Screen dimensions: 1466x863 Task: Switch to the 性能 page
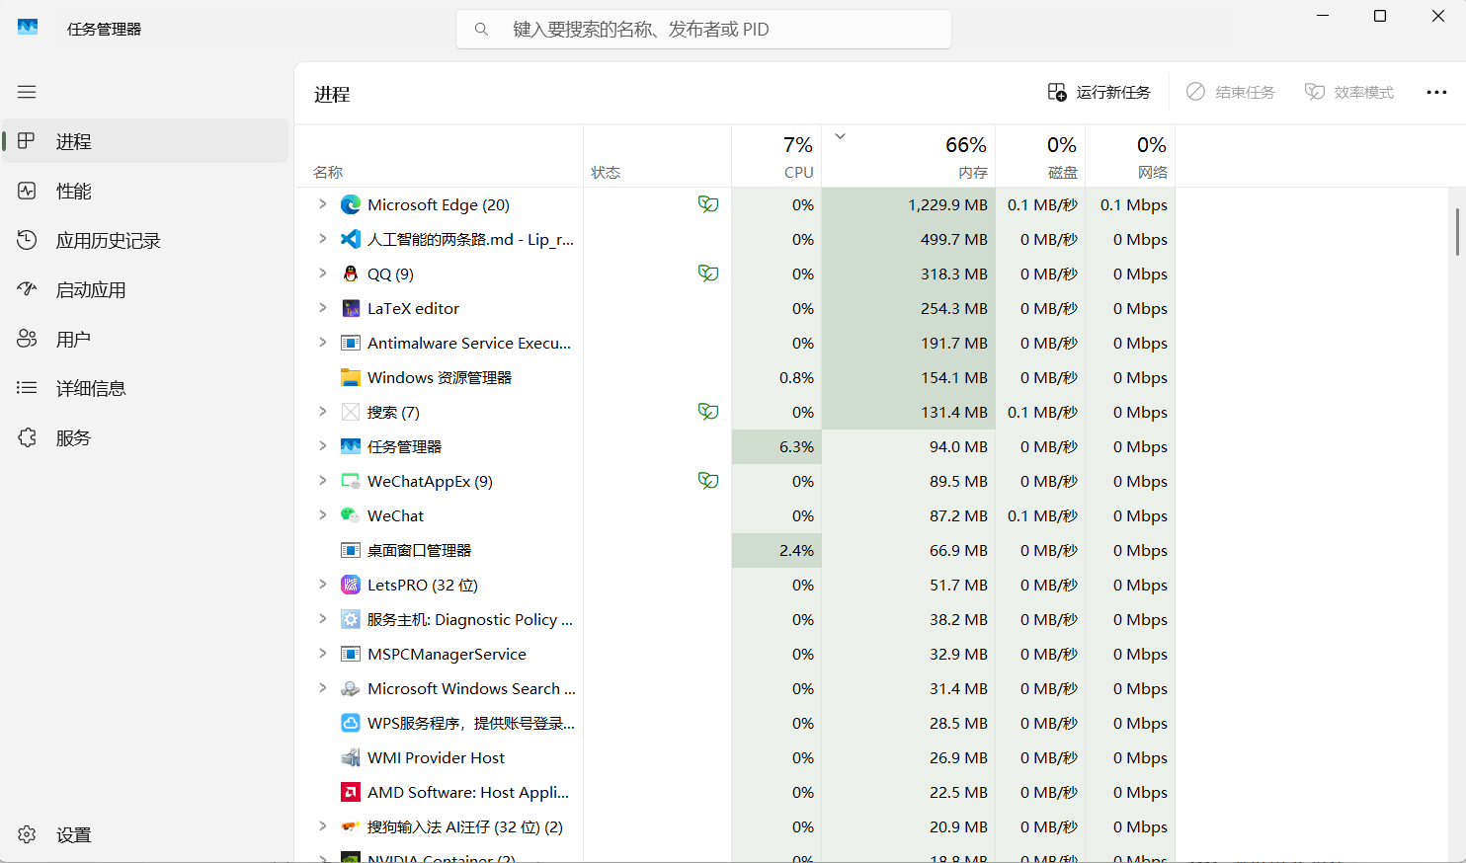pyautogui.click(x=145, y=191)
